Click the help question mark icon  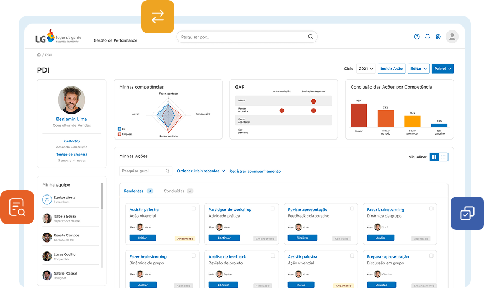click(x=417, y=37)
